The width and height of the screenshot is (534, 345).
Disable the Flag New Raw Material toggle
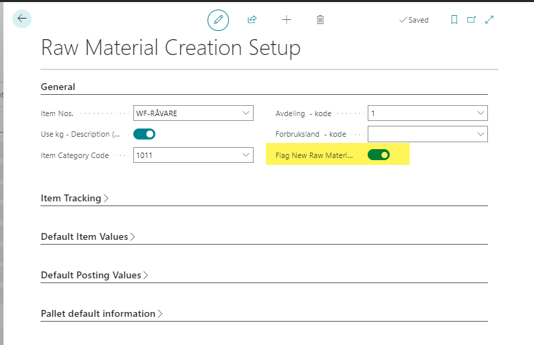pos(379,155)
